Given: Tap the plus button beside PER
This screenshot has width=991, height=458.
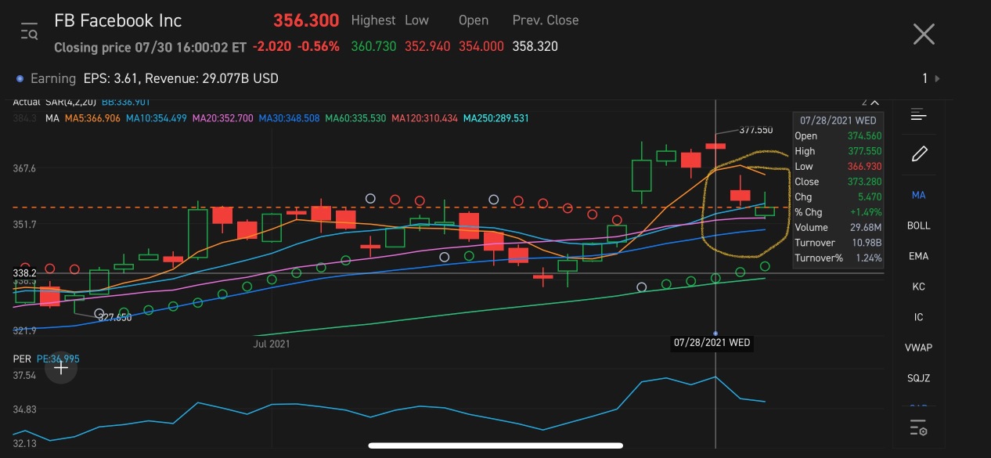Looking at the screenshot, I should pyautogui.click(x=61, y=368).
